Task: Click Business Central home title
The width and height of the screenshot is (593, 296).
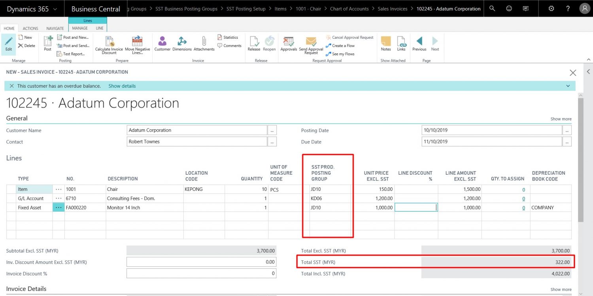Action: coord(96,9)
